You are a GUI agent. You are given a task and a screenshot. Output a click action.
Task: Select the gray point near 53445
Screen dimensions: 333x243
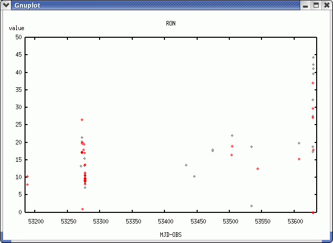(194, 176)
